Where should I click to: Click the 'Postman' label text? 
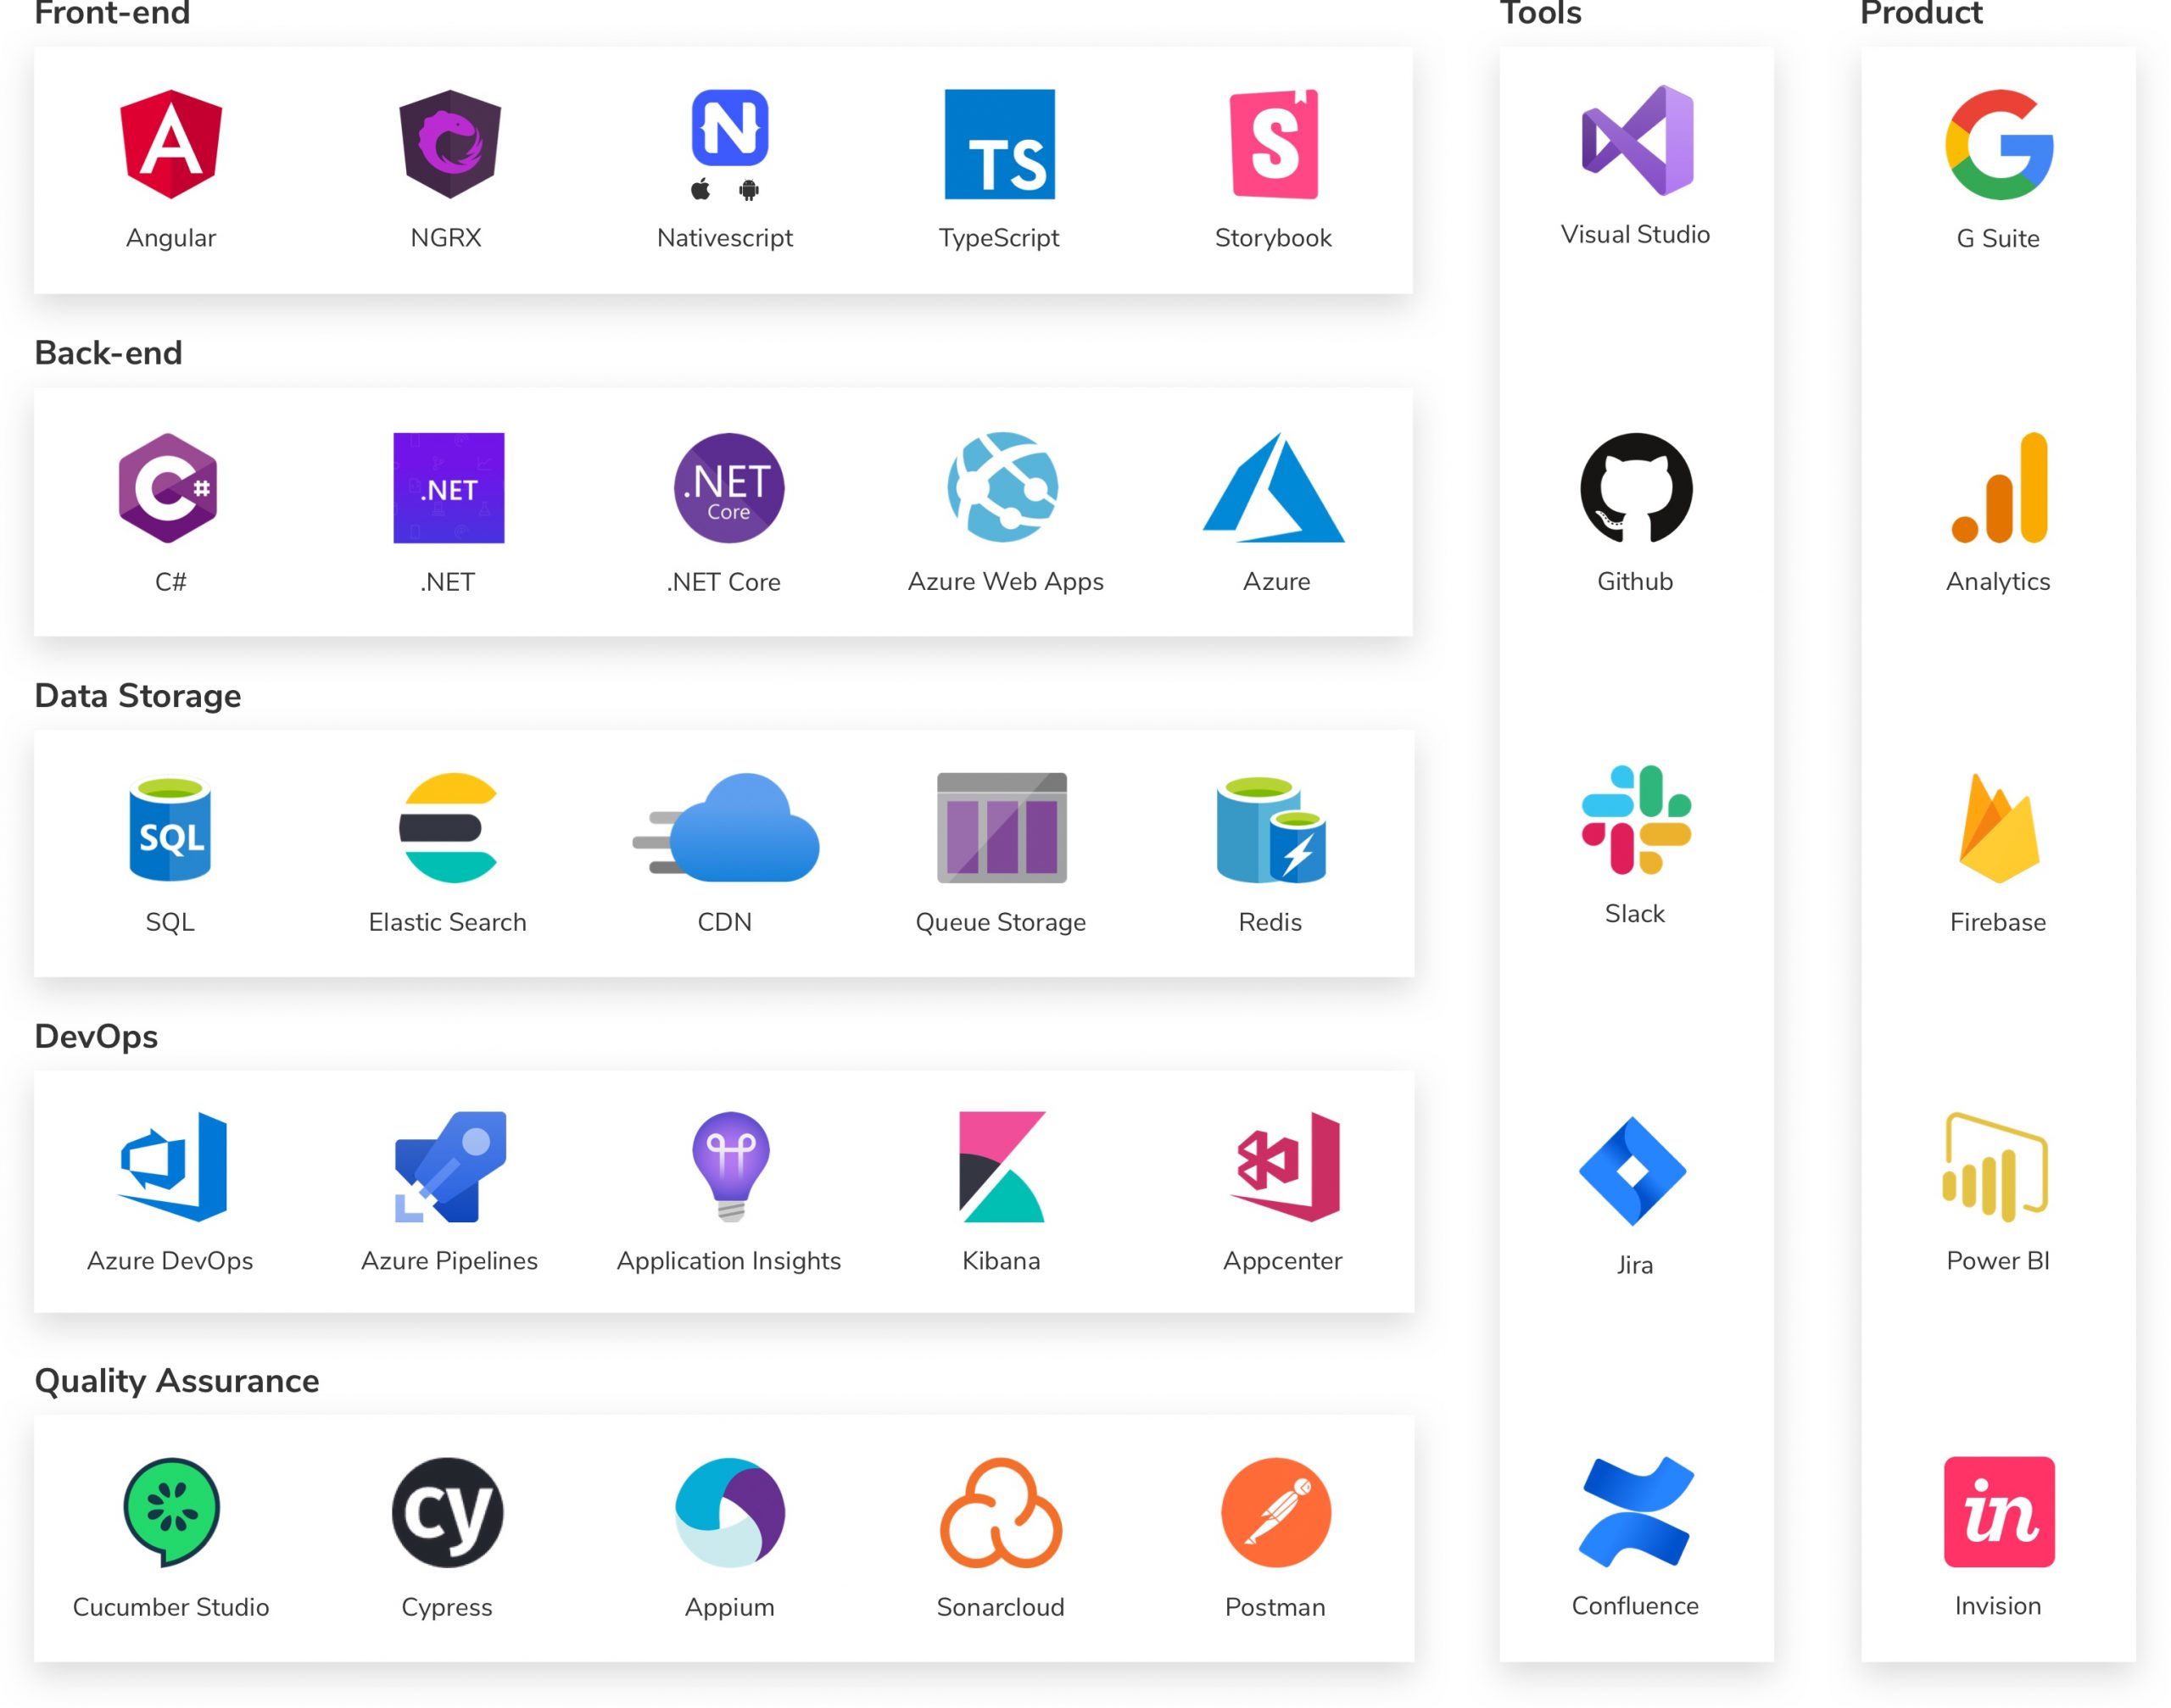[x=1275, y=1607]
